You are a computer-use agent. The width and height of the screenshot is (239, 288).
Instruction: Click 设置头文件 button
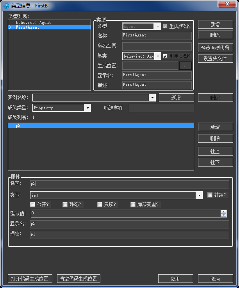(x=216, y=58)
